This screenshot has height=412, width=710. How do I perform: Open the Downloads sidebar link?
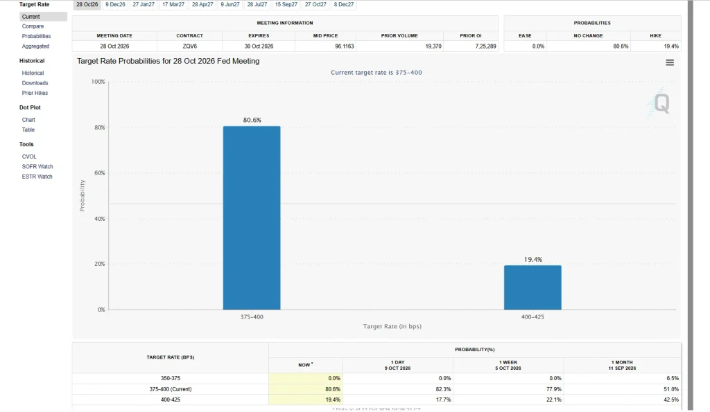coord(35,83)
